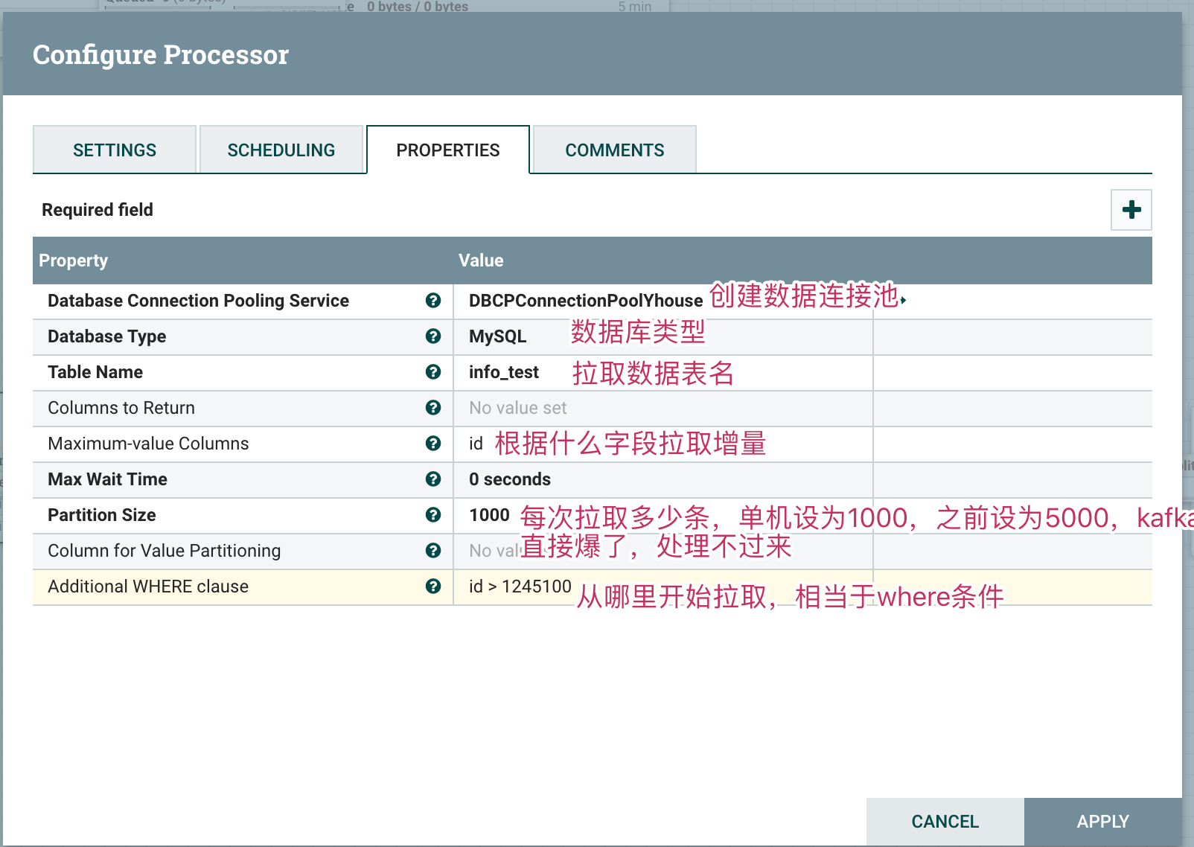The image size is (1194, 847).
Task: Show help for Columns to Return
Action: [x=433, y=407]
